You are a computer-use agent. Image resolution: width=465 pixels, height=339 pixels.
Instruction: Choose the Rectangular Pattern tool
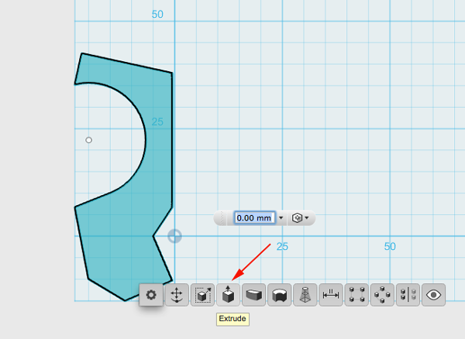(x=356, y=295)
